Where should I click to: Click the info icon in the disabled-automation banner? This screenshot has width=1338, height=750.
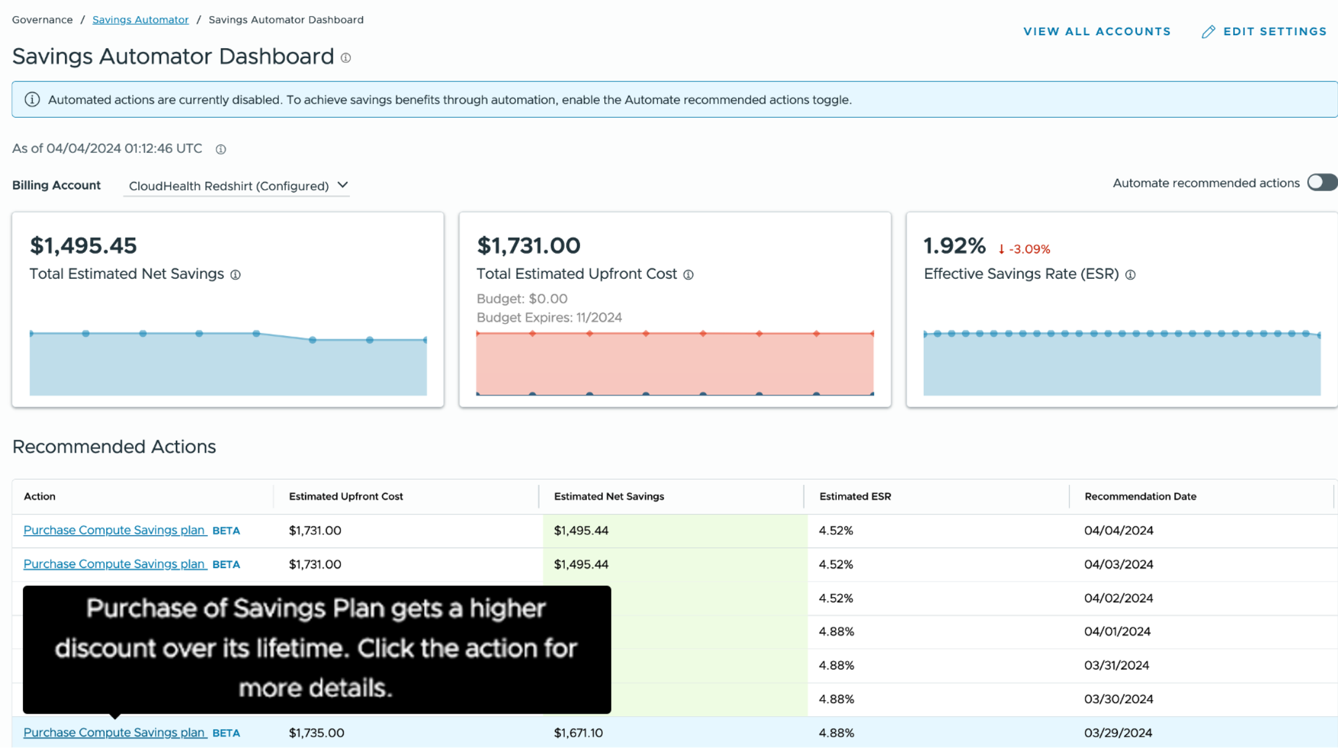[x=33, y=99]
